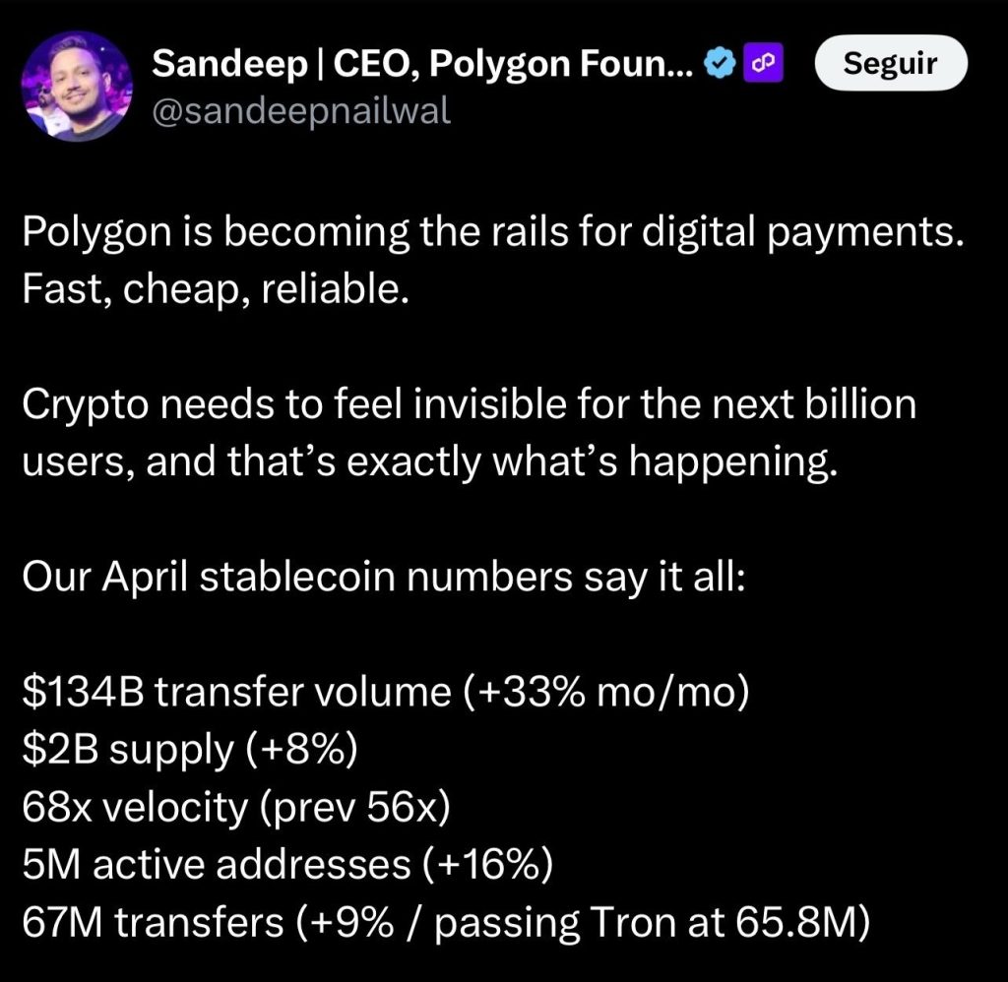Click the "(+33% mo/mo)" growth figure
The width and height of the screenshot is (1008, 982).
pyautogui.click(x=605, y=691)
